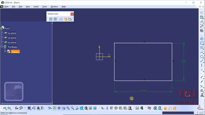Toggle last orange visualization icon in bottom toolbar
205x115 pixels.
click(x=175, y=108)
